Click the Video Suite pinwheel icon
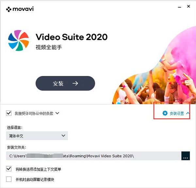This screenshot has width=196, height=188. pos(19,41)
